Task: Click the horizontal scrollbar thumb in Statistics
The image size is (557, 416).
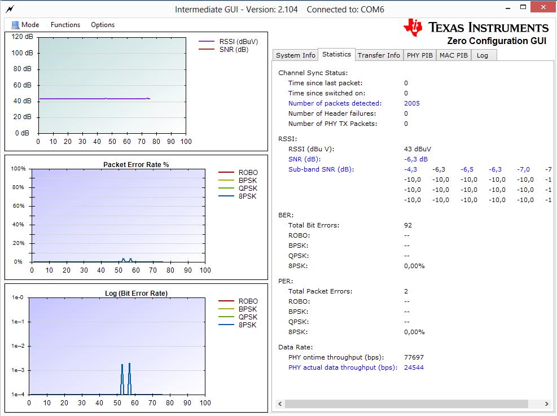Action: pyautogui.click(x=406, y=404)
